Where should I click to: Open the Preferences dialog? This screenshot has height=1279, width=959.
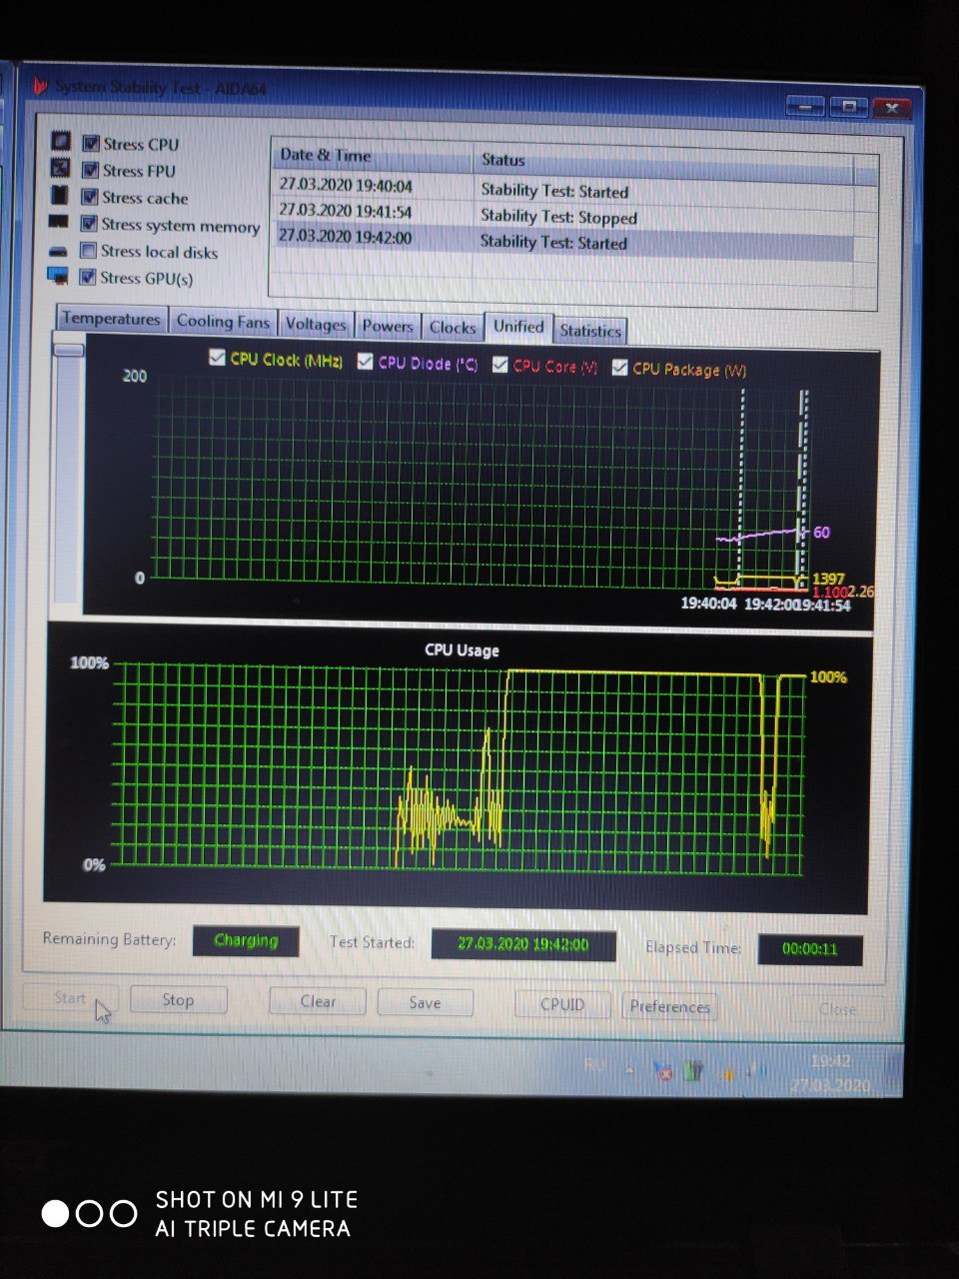point(669,1006)
